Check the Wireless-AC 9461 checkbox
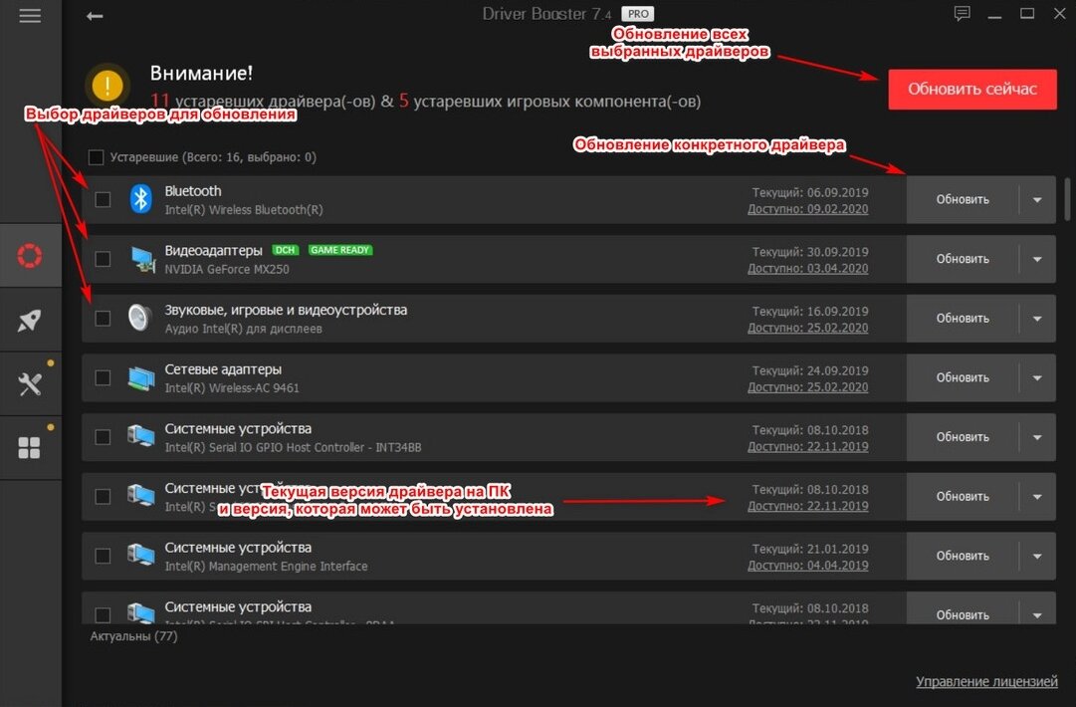Viewport: 1076px width, 707px height. [103, 377]
